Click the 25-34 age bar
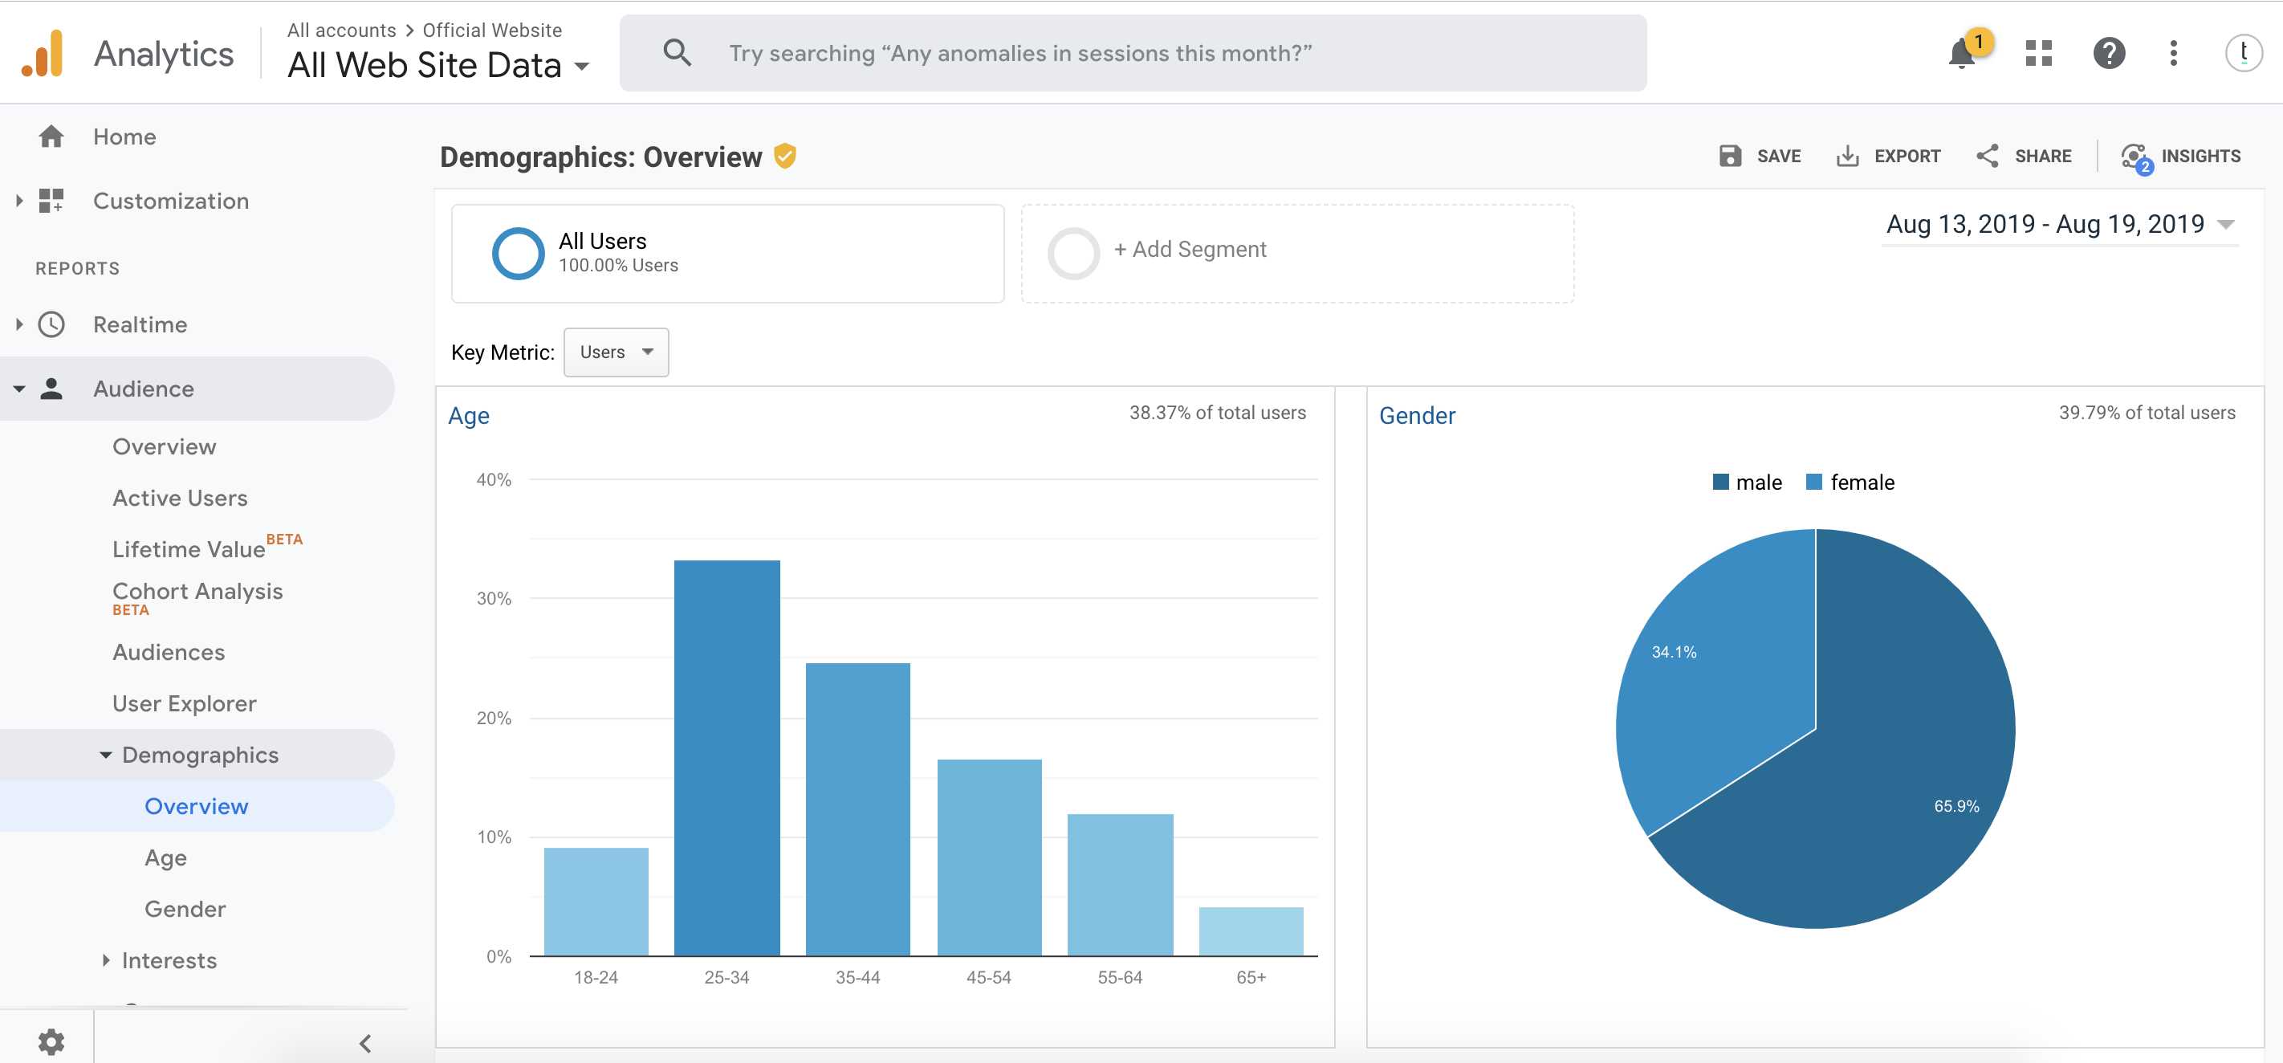The width and height of the screenshot is (2283, 1063). coord(726,757)
